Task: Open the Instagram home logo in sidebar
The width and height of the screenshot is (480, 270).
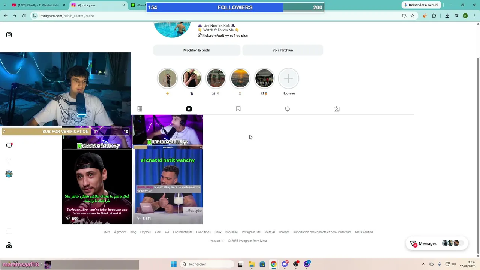Action: pyautogui.click(x=9, y=35)
